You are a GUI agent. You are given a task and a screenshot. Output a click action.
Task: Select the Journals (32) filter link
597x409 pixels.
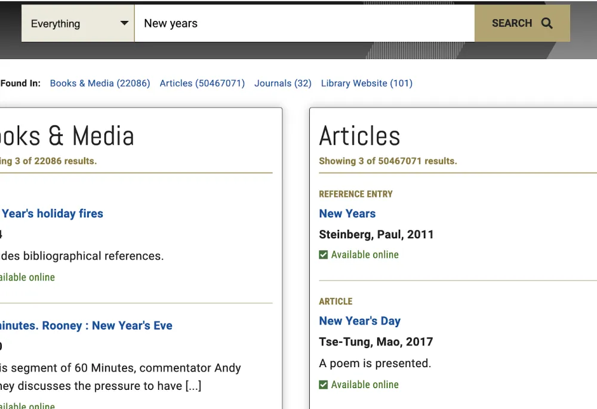click(283, 84)
